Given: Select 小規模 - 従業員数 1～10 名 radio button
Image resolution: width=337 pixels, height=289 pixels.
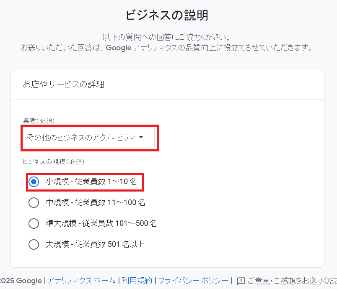Looking at the screenshot, I should coord(34,182).
